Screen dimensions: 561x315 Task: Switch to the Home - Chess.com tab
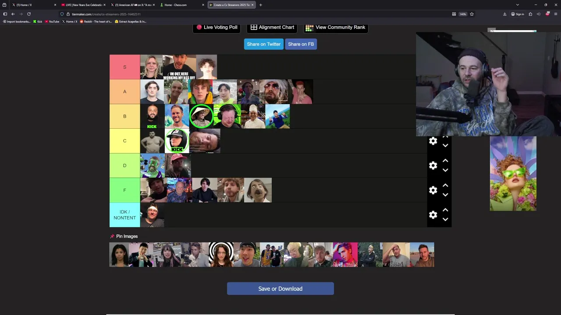(182, 5)
